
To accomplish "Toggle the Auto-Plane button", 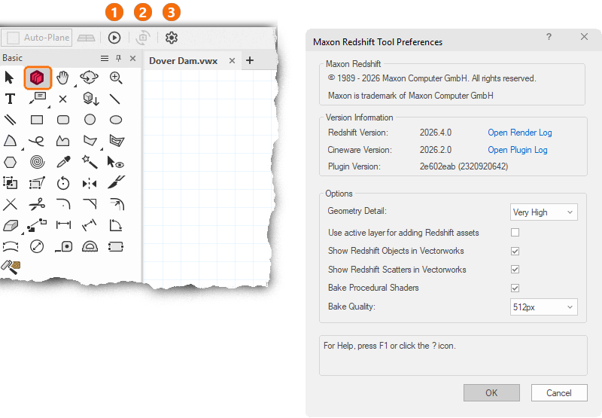I will pos(37,38).
